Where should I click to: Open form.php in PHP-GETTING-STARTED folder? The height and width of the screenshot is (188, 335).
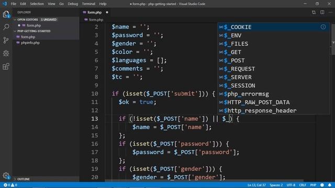point(28,37)
